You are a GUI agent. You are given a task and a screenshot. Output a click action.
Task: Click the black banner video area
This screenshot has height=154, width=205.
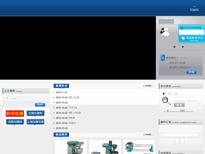pyautogui.click(x=78, y=48)
